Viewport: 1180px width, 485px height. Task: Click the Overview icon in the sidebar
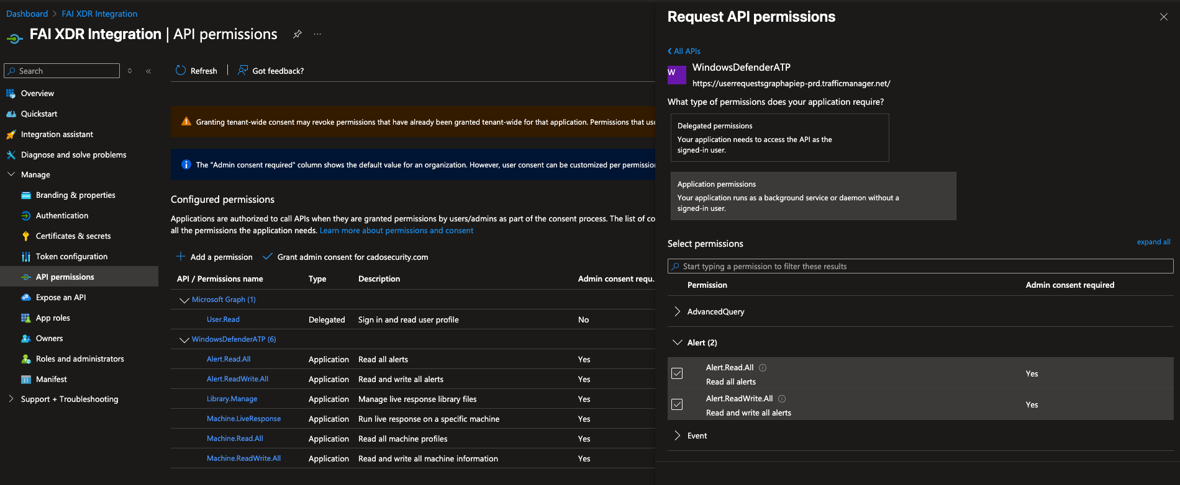tap(11, 94)
